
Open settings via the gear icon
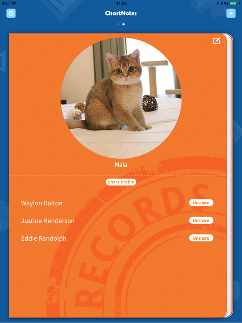[x=11, y=13]
